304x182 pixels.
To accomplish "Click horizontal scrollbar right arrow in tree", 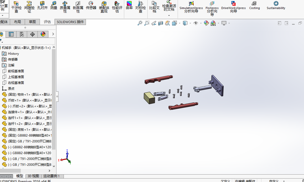I will (49, 171).
